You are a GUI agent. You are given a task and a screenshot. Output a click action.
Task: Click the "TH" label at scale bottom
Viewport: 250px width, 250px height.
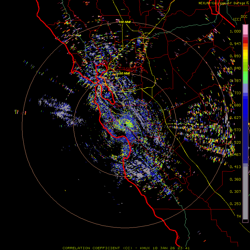[239, 216]
